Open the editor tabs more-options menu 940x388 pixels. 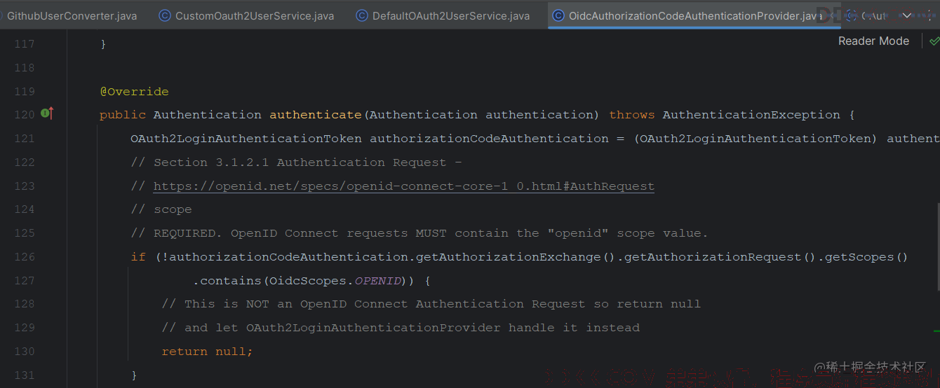point(929,15)
